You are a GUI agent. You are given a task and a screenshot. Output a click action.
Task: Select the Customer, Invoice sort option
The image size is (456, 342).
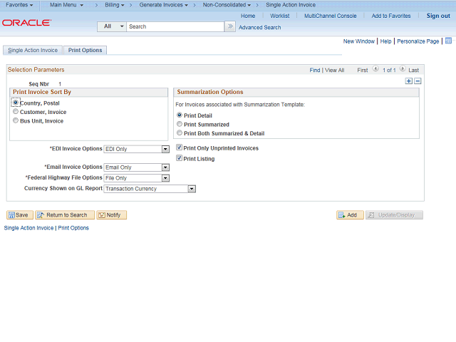[16, 112]
